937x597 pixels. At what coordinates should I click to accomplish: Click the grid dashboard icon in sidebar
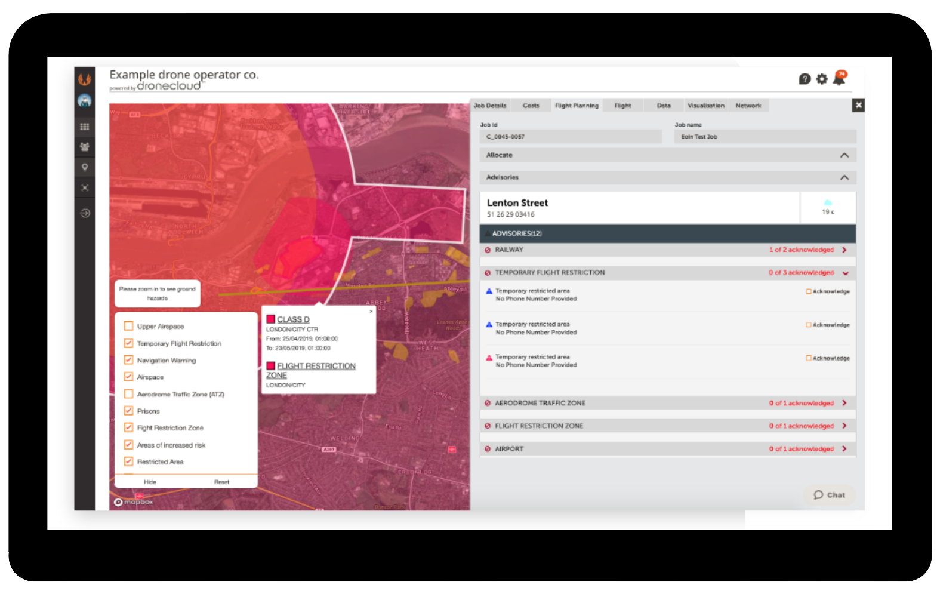(85, 127)
